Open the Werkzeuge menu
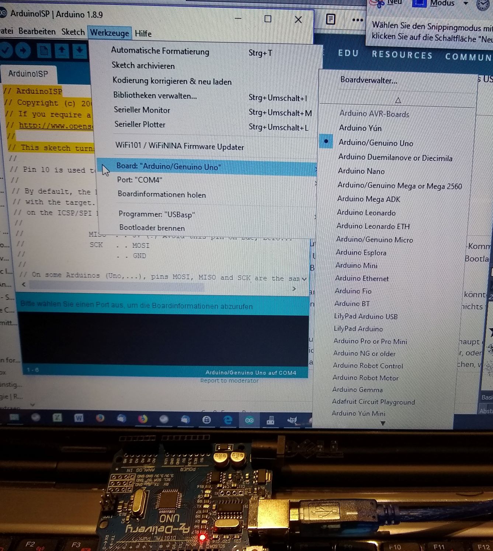Screen dimensions: 493x551 click(x=110, y=33)
